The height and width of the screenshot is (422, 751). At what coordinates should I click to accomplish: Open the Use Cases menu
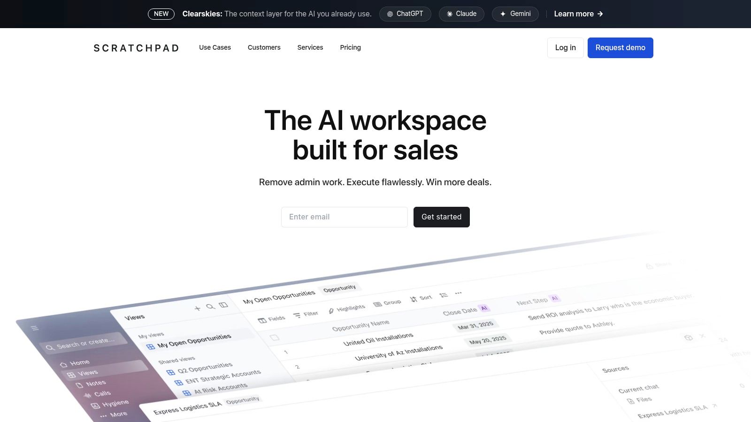click(215, 47)
